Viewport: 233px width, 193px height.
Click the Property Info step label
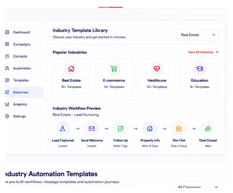pyautogui.click(x=150, y=141)
